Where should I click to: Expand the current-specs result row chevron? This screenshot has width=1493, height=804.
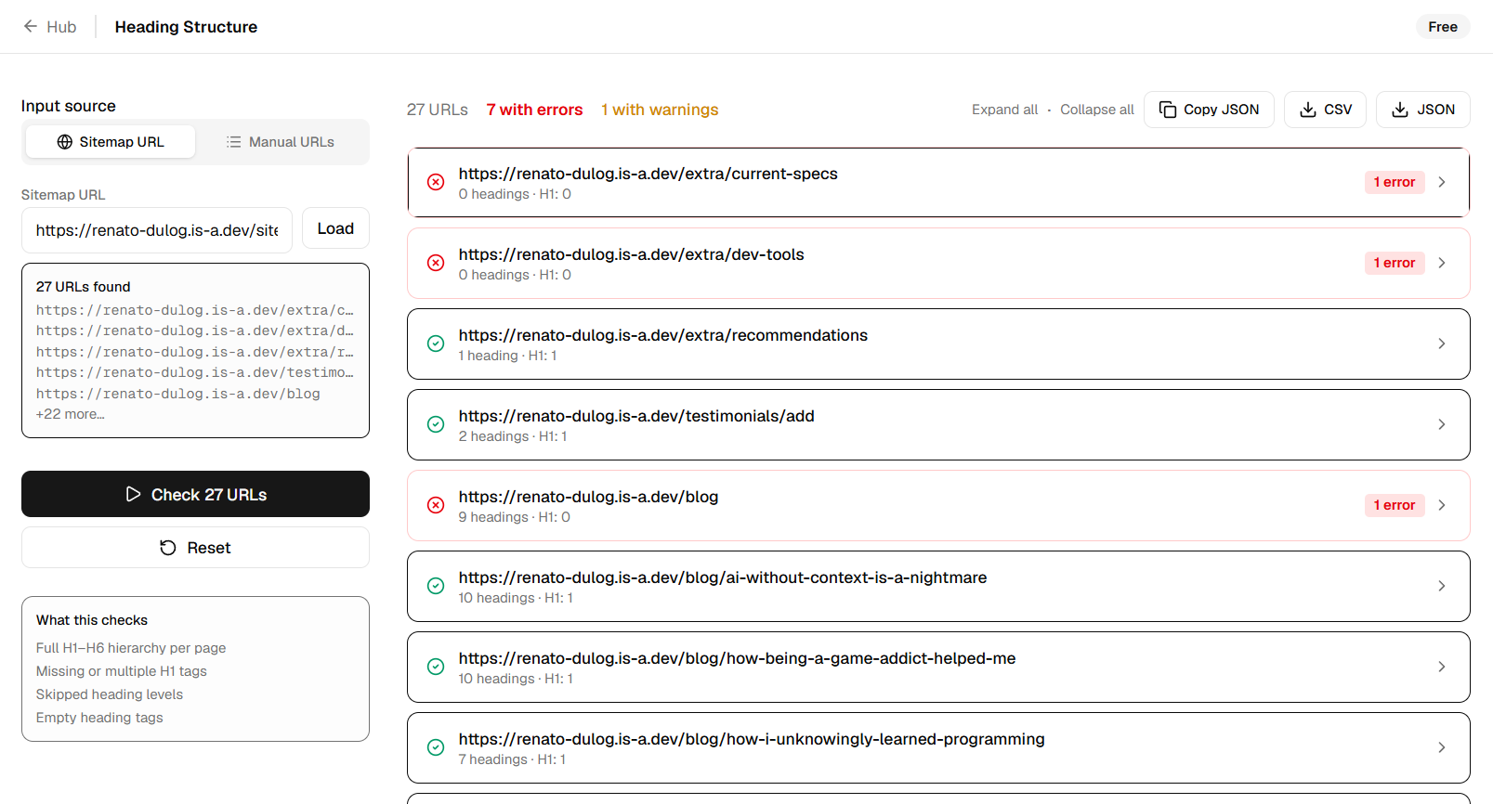coord(1442,182)
